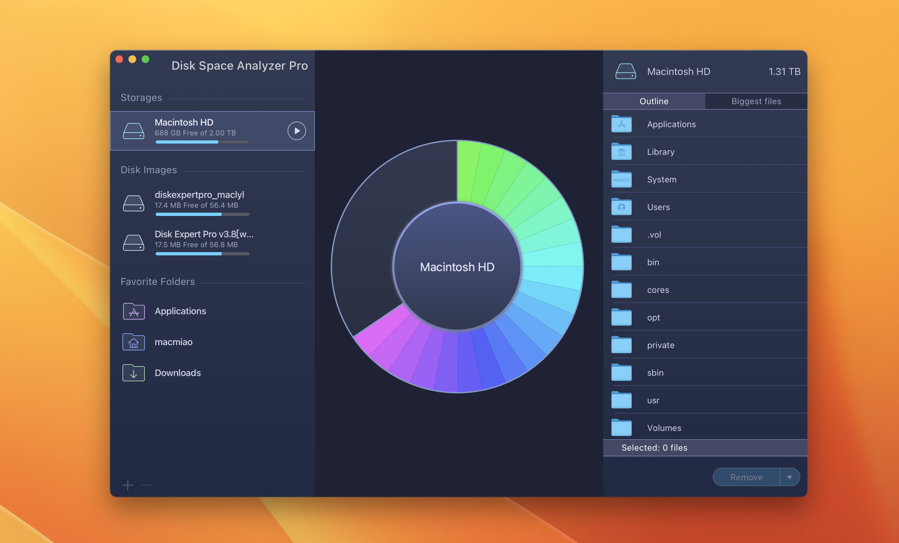Viewport: 899px width, 543px height.
Task: Click the 'Disk Space Analyzer Pro' title
Action: (240, 65)
